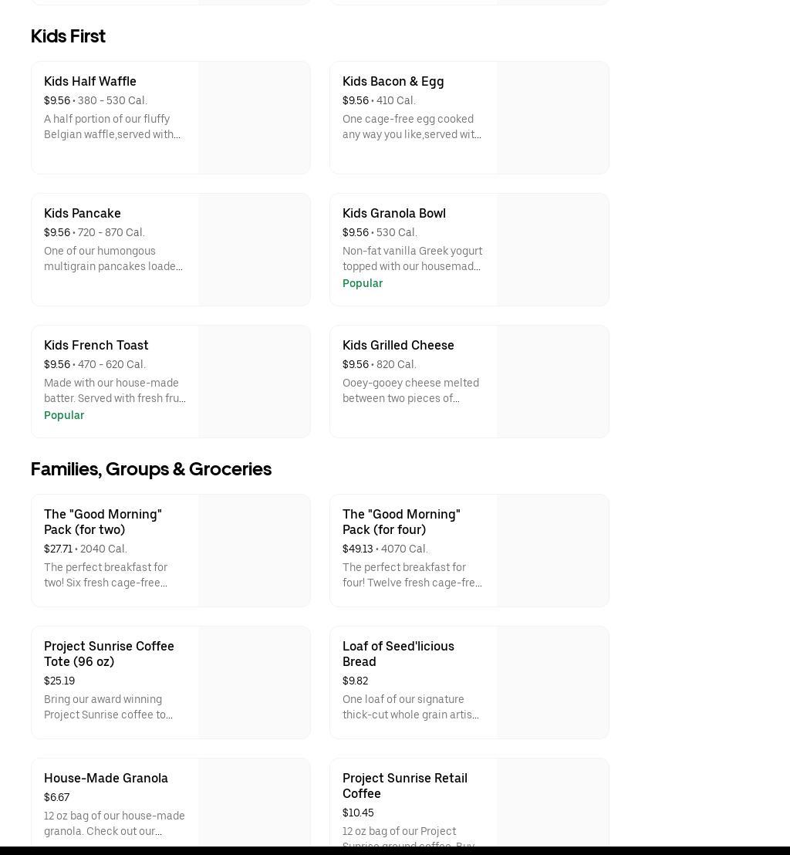Open the House-Made Granola item
790x855 pixels.
tap(106, 779)
